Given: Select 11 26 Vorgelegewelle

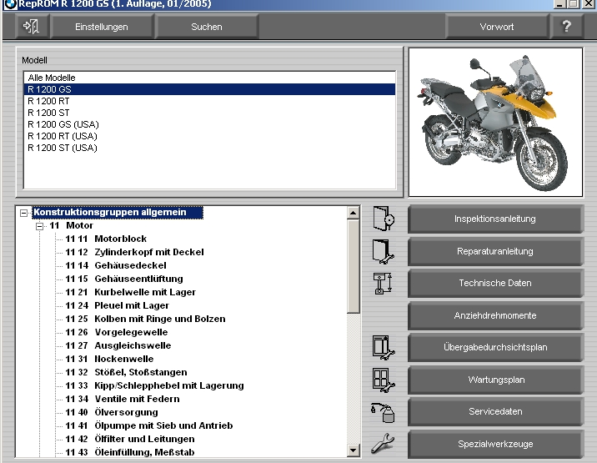Looking at the screenshot, I should pyautogui.click(x=117, y=332).
